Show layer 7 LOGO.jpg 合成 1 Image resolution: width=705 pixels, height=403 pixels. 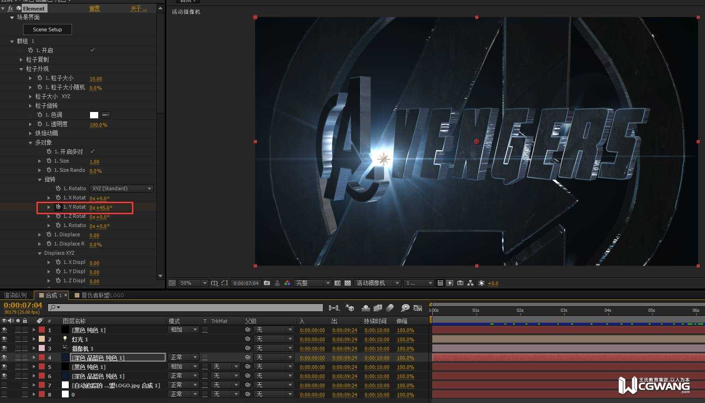click(4, 385)
